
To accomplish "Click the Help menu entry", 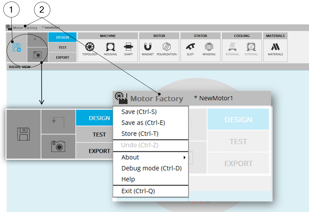I will pos(128,179).
